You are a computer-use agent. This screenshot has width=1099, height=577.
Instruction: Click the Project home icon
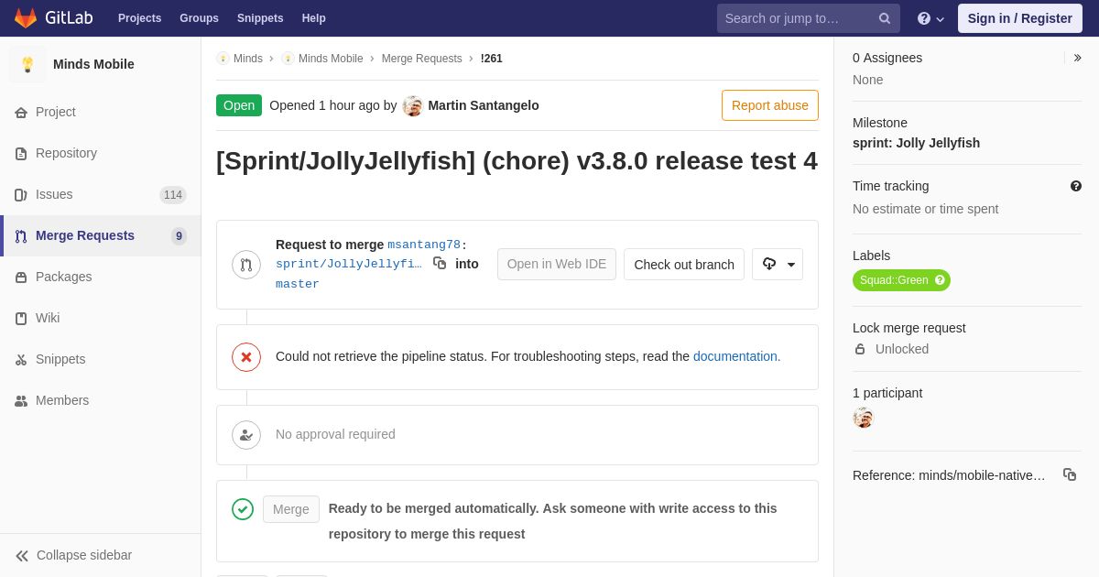coord(21,113)
